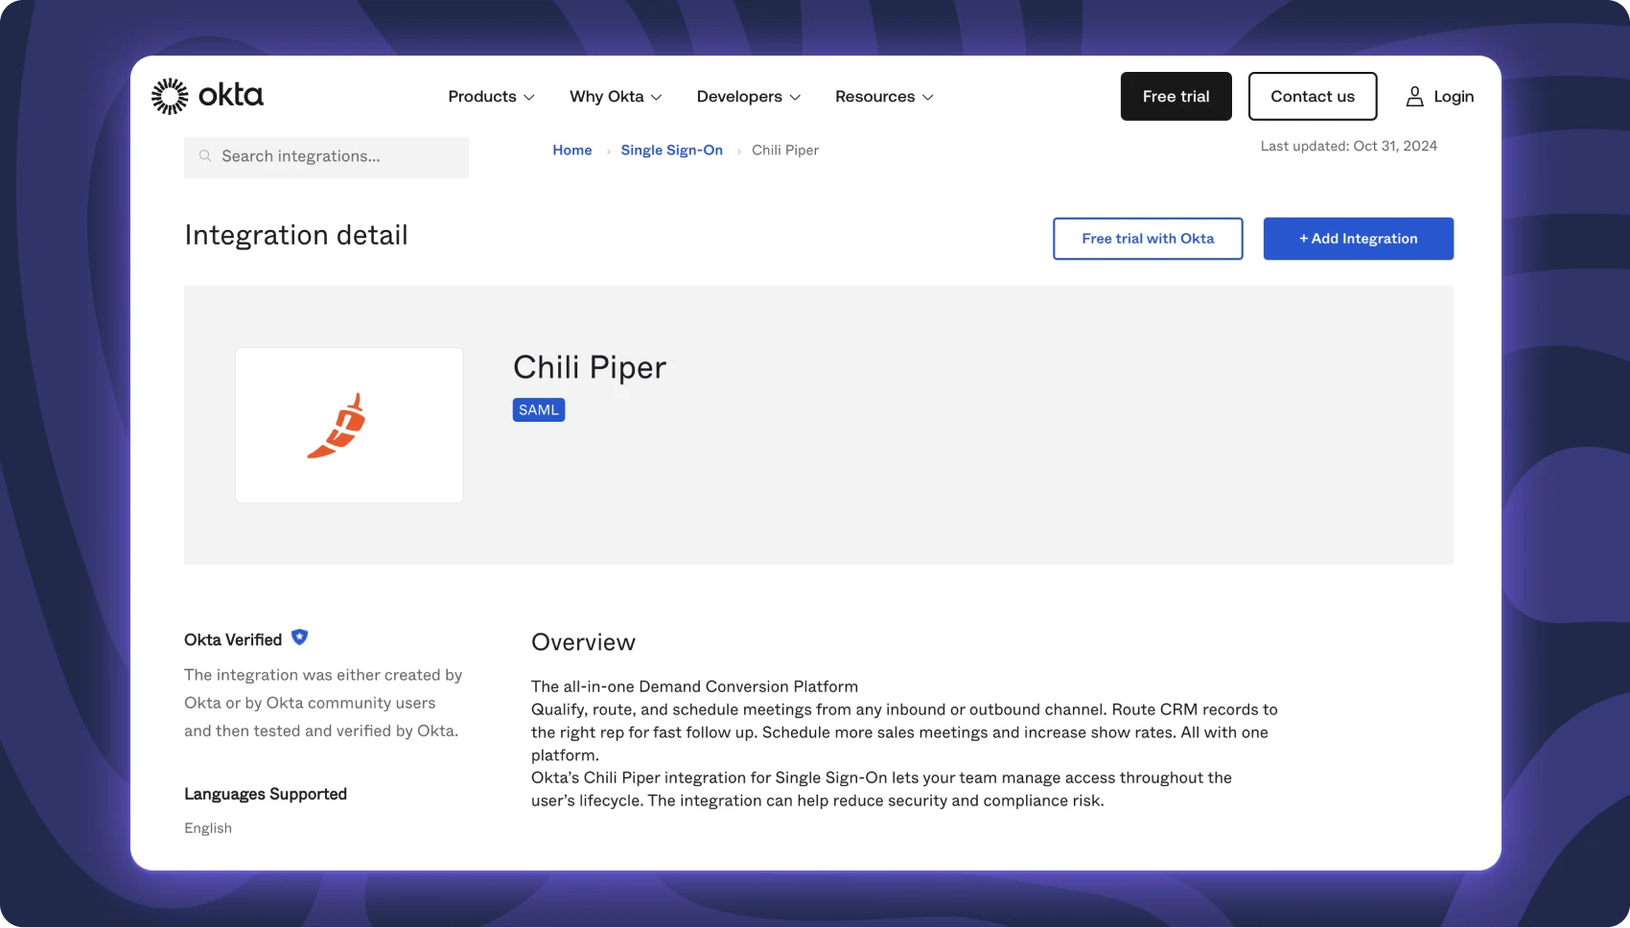The height and width of the screenshot is (928, 1630).
Task: Click the Okta Verified shield badge
Action: tap(300, 638)
